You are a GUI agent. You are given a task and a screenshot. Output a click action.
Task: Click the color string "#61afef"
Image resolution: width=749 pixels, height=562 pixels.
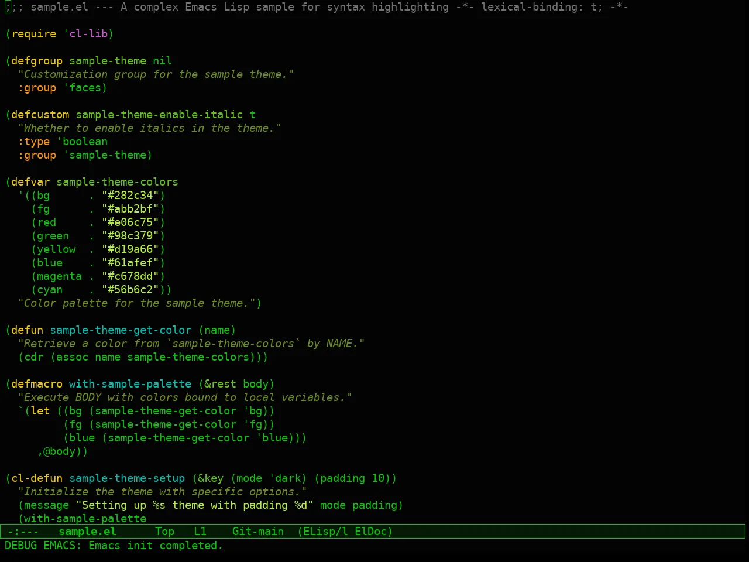(x=130, y=263)
